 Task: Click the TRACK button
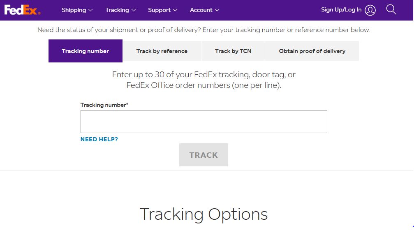(x=204, y=155)
